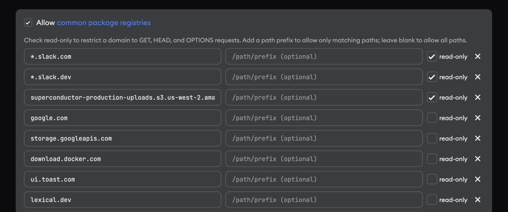Click the read-only label beside *.slack.com
This screenshot has width=508, height=212.
[453, 57]
